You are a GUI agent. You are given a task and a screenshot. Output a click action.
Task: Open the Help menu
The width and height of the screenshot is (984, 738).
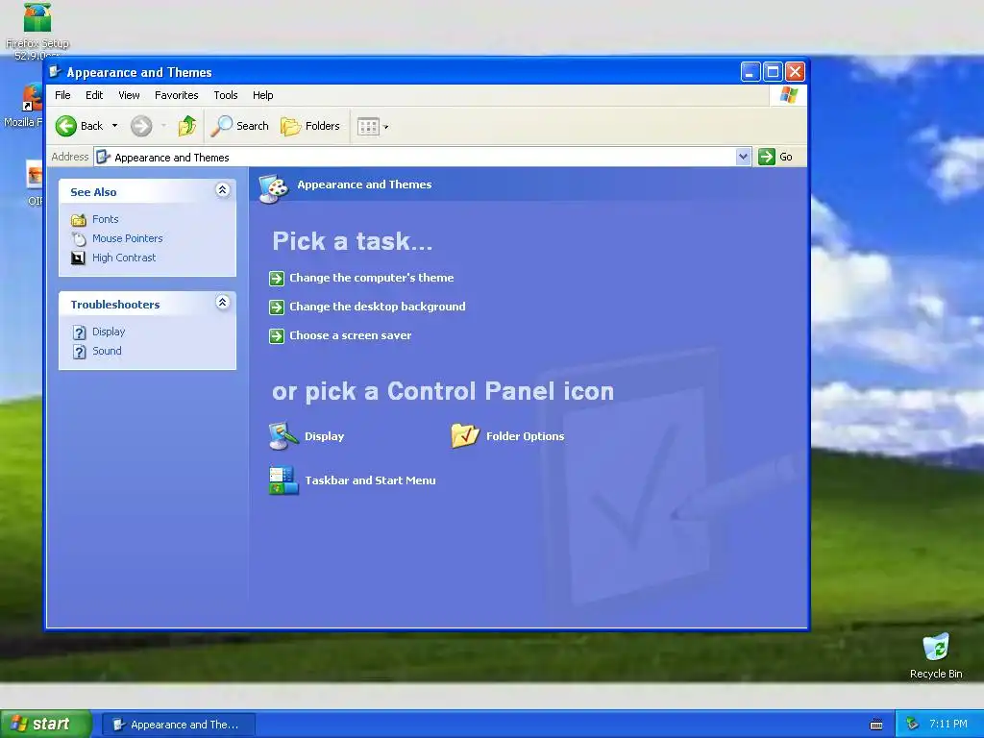[x=263, y=95]
